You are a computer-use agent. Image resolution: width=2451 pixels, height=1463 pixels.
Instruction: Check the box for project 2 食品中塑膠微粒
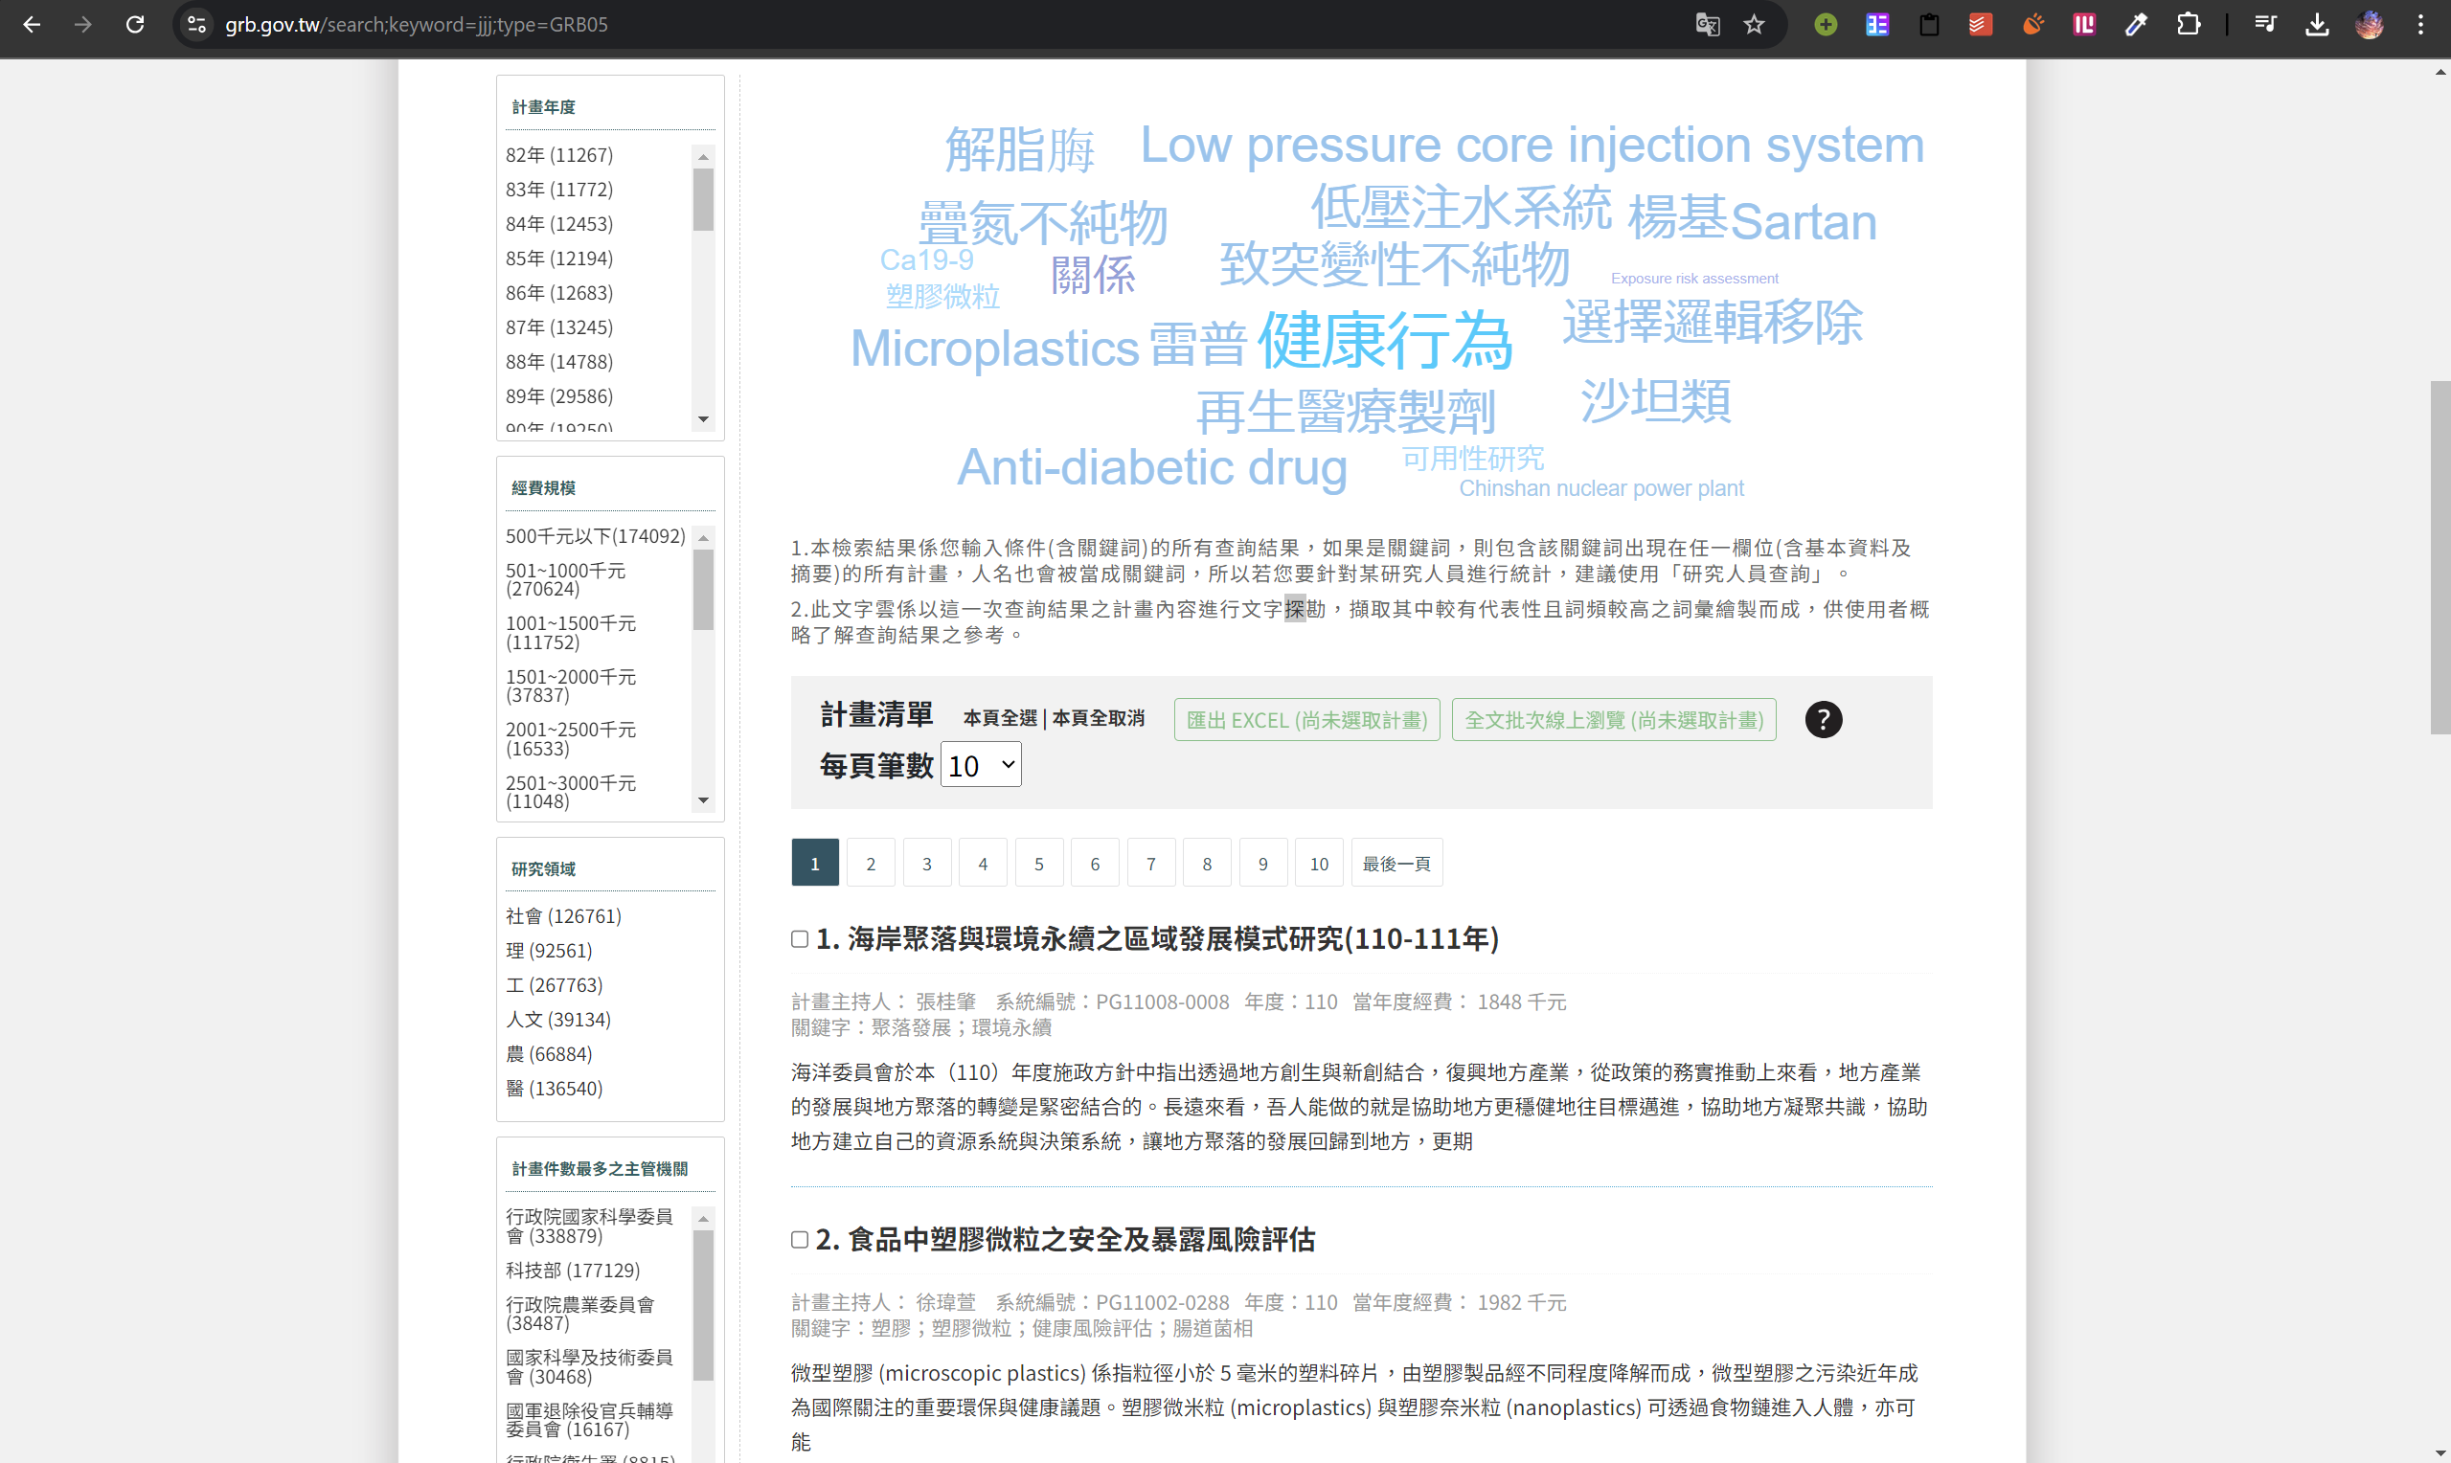pyautogui.click(x=800, y=1240)
